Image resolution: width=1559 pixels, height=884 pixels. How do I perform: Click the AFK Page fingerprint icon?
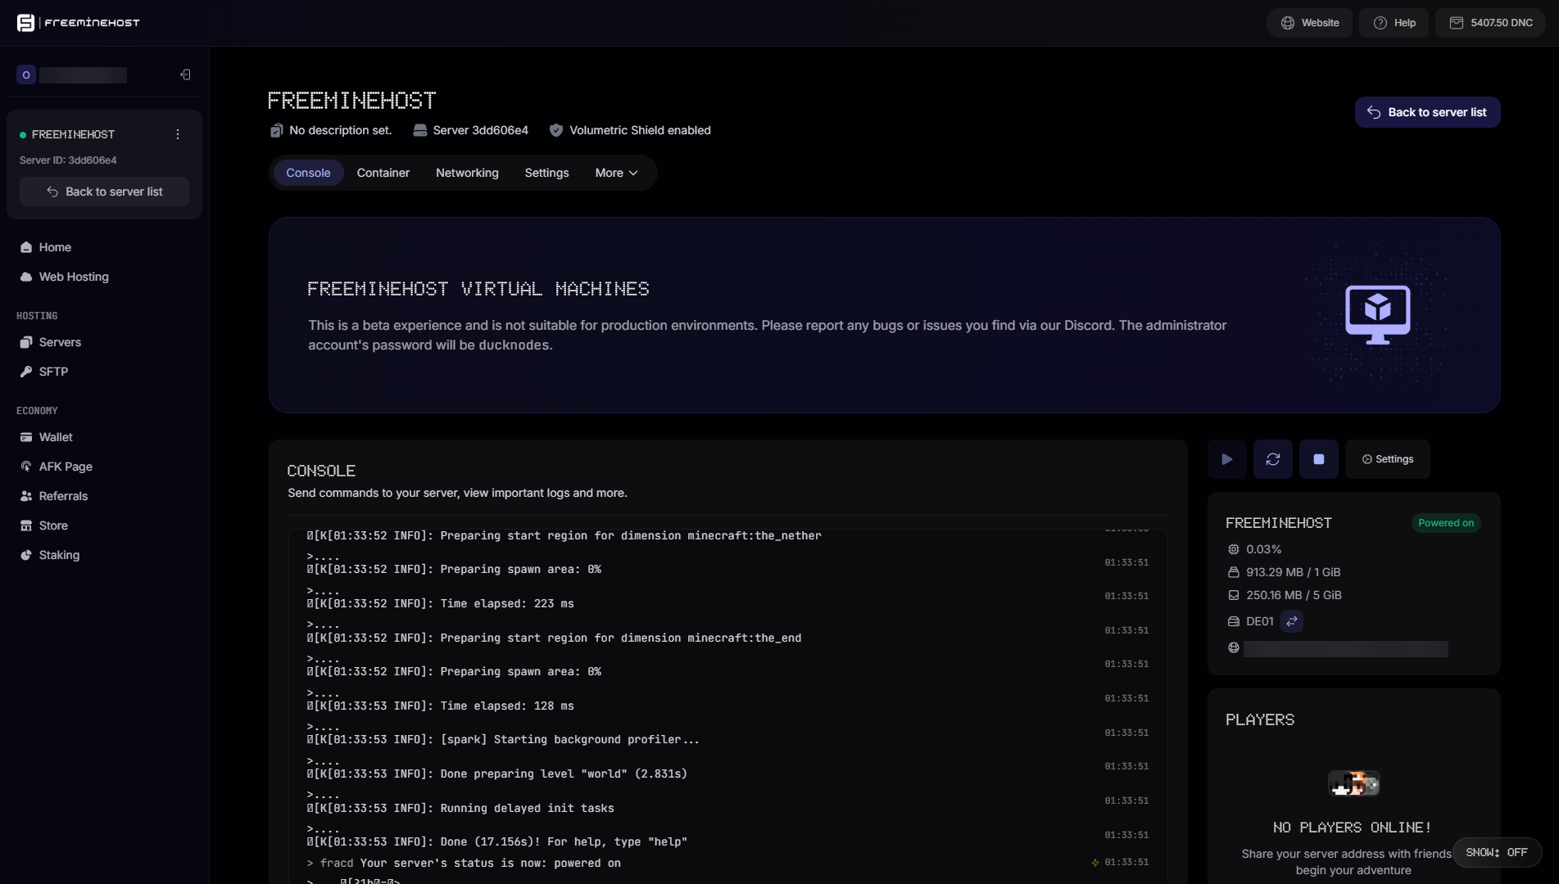point(26,467)
